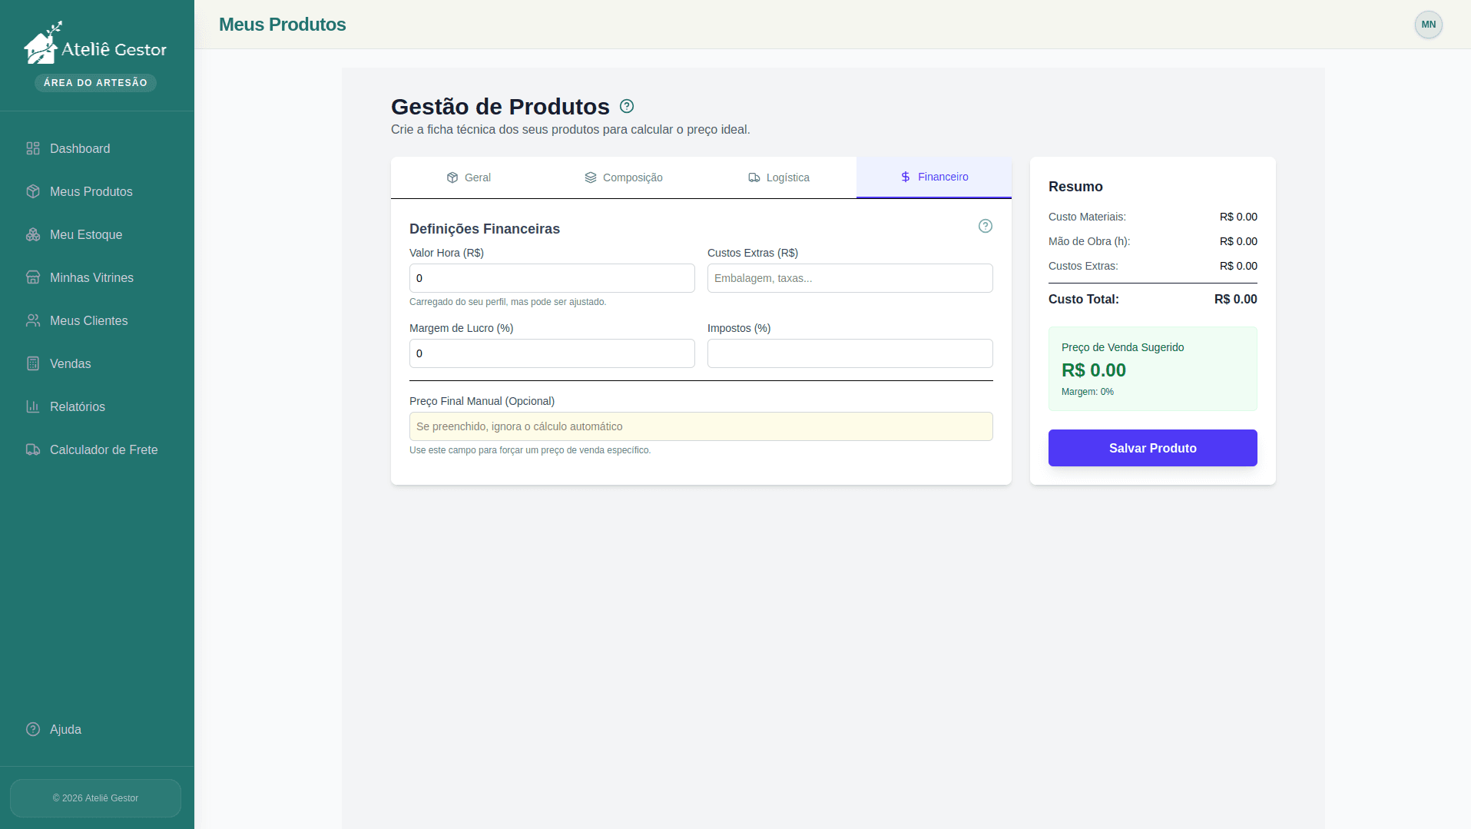1471x829 pixels.
Task: Open Meus Clientes section
Action: coord(88,320)
